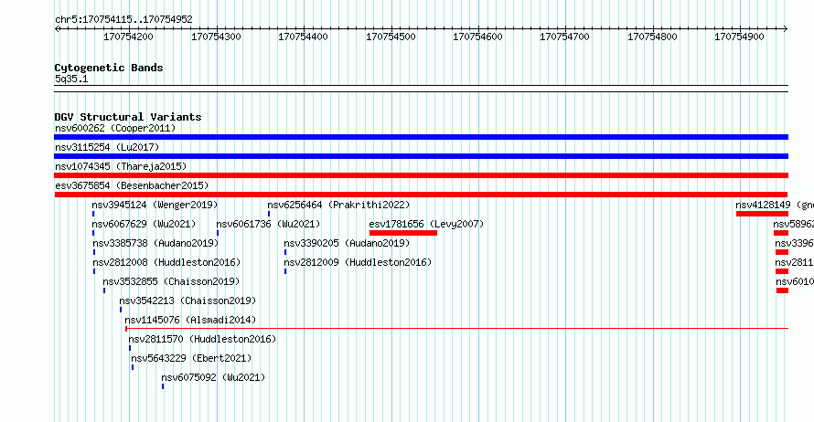Open nsv1074345 (Thareja2015) variant label
814x422 pixels.
click(121, 166)
